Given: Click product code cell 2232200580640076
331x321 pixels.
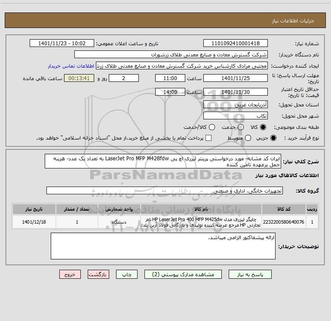Looking at the screenshot, I should click(284, 222).
